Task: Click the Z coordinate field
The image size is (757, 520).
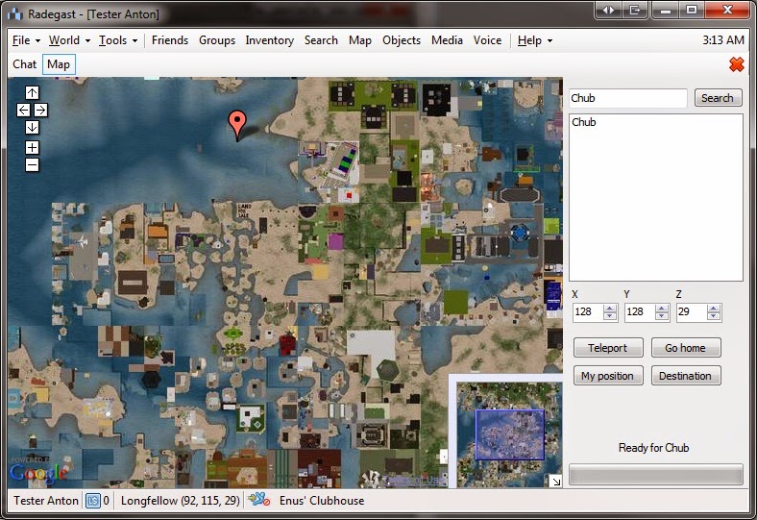Action: tap(692, 311)
